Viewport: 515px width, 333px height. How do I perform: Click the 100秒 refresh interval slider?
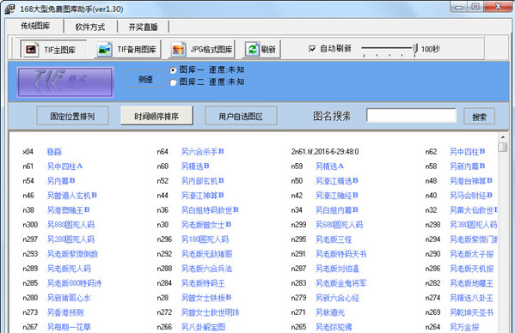pos(415,49)
